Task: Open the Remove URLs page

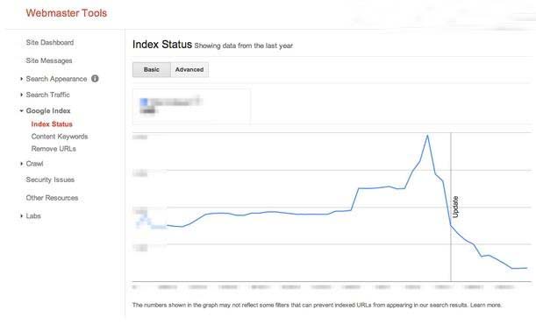Action: point(54,149)
